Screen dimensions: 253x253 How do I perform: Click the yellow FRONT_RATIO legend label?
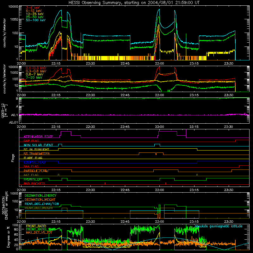coord(36,226)
